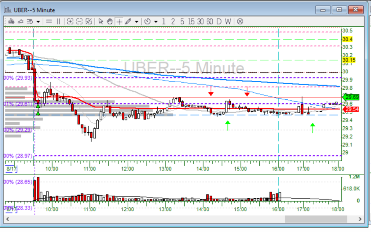The height and width of the screenshot is (232, 371).
Task: Select the Weekly (W) timeframe
Action: click(228, 21)
